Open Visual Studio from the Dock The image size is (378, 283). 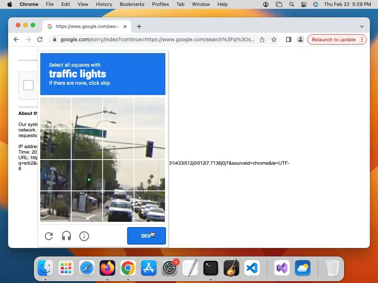282,268
